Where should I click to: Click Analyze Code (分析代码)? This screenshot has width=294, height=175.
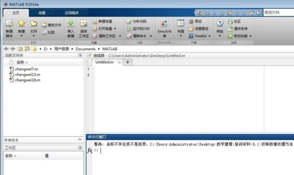click(x=136, y=21)
